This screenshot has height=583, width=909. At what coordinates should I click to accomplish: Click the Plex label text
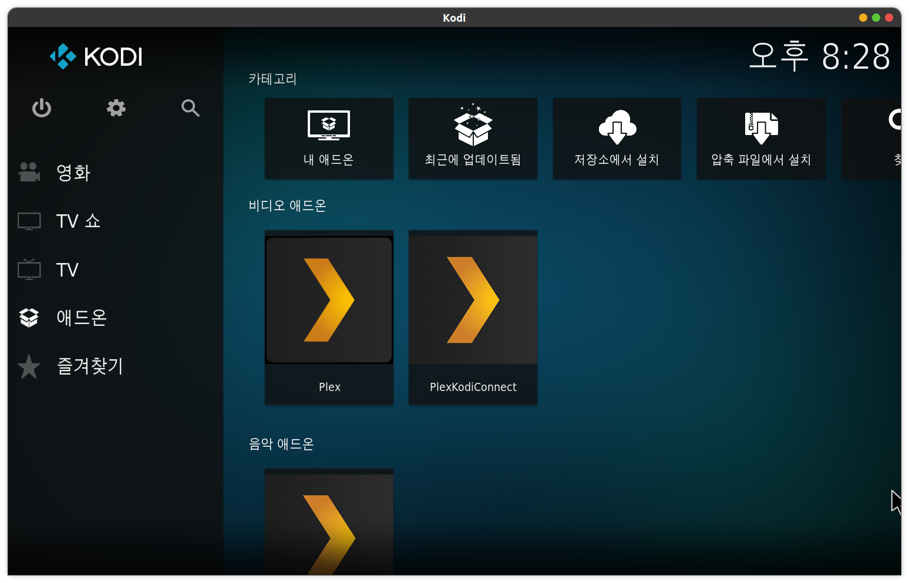point(329,387)
